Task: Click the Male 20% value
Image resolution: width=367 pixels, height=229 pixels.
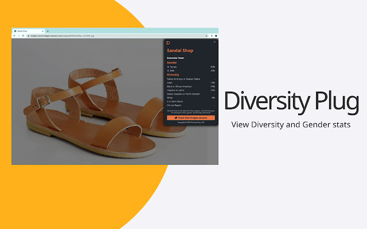Action: [x=213, y=70]
